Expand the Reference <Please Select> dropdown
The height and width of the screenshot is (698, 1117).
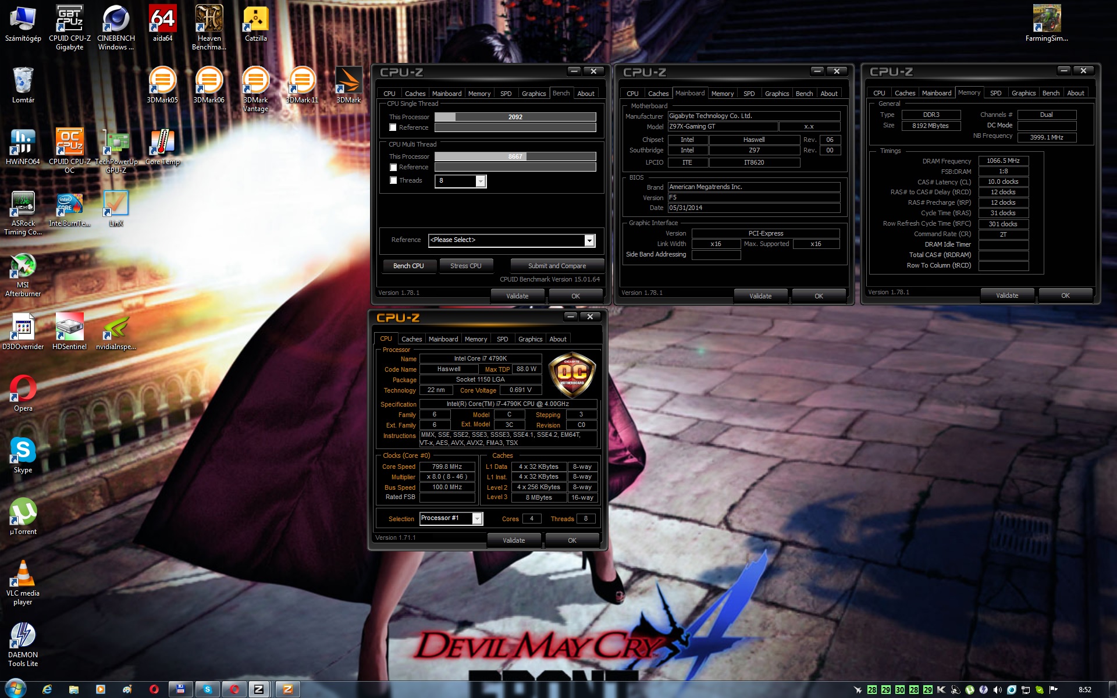tap(589, 240)
